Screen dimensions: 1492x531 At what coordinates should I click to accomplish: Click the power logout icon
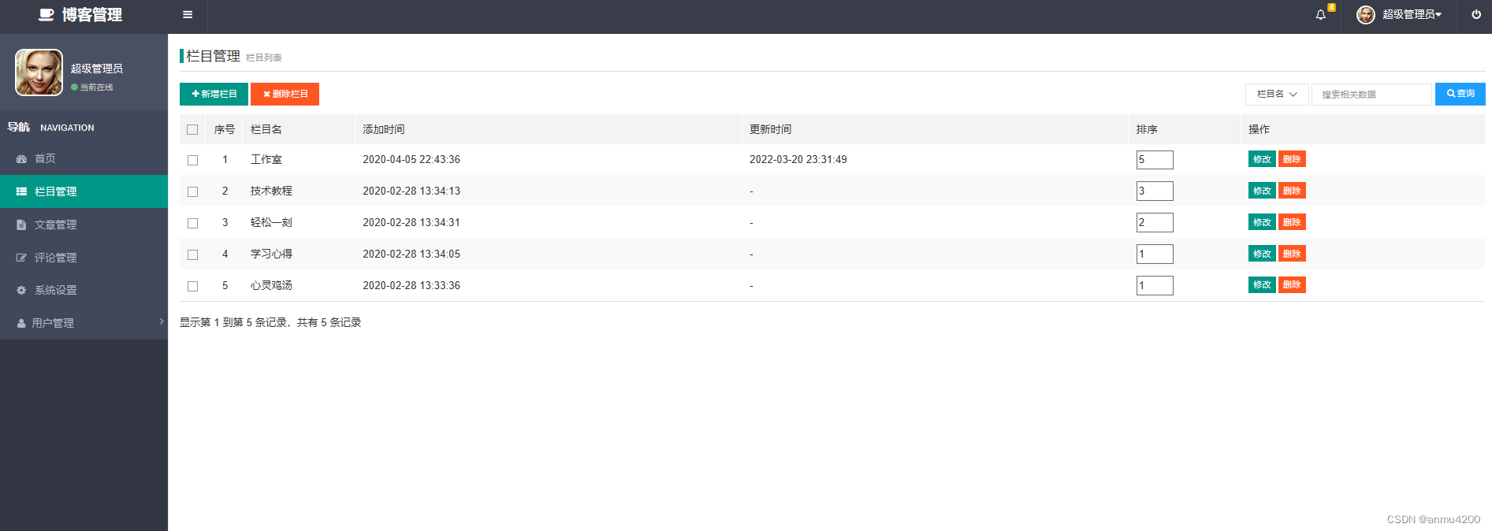[1476, 14]
